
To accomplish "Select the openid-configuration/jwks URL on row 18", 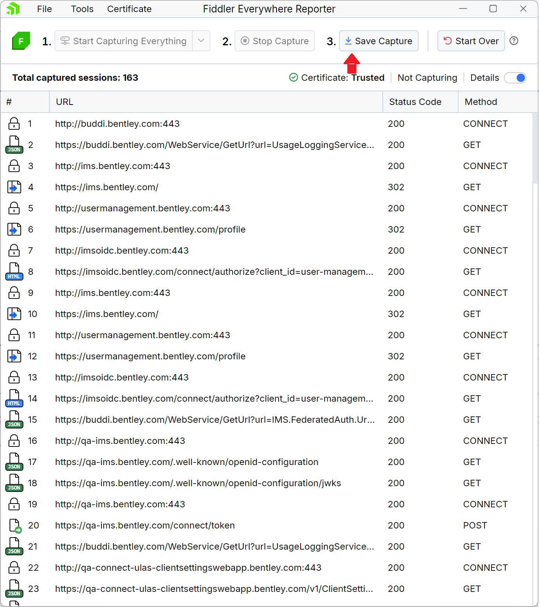I will click(198, 483).
